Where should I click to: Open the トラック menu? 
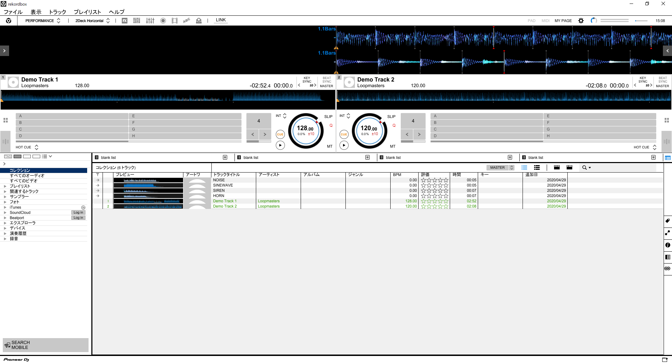(57, 12)
